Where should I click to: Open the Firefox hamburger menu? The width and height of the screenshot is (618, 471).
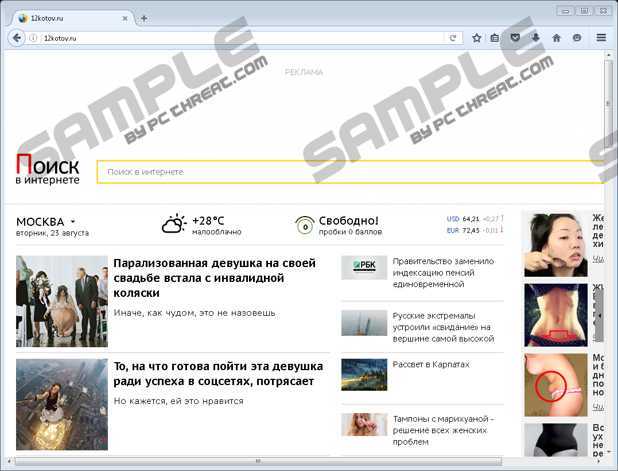coord(601,38)
